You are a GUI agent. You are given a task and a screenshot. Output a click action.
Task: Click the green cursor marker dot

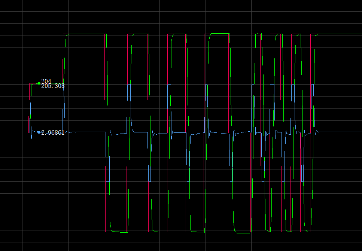click(39, 83)
